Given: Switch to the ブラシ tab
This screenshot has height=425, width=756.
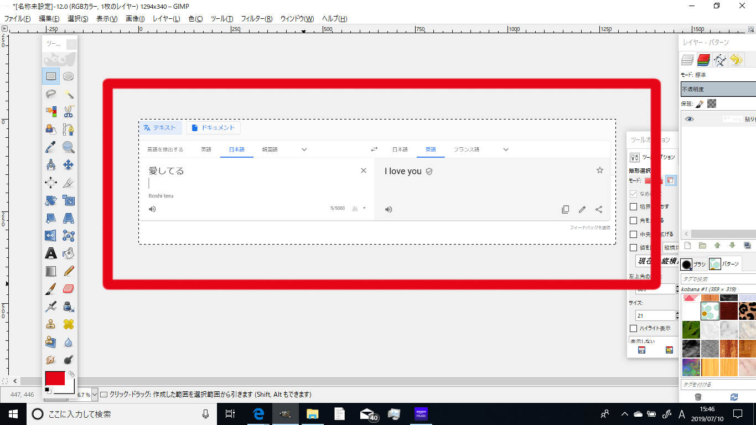Looking at the screenshot, I should [x=693, y=264].
